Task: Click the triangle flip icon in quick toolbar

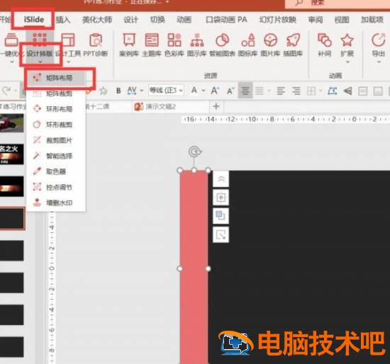Action: pyautogui.click(x=347, y=91)
